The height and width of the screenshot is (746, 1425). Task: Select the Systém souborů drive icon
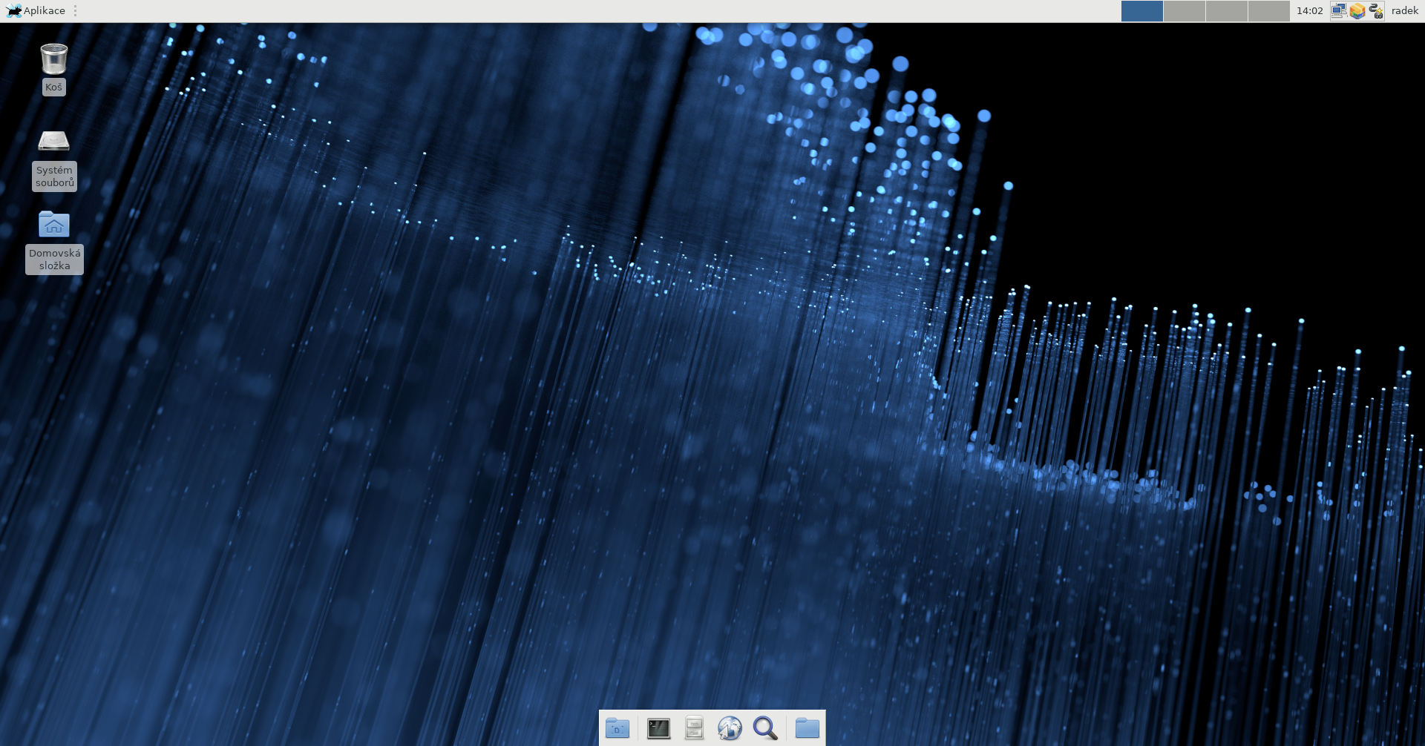point(53,141)
